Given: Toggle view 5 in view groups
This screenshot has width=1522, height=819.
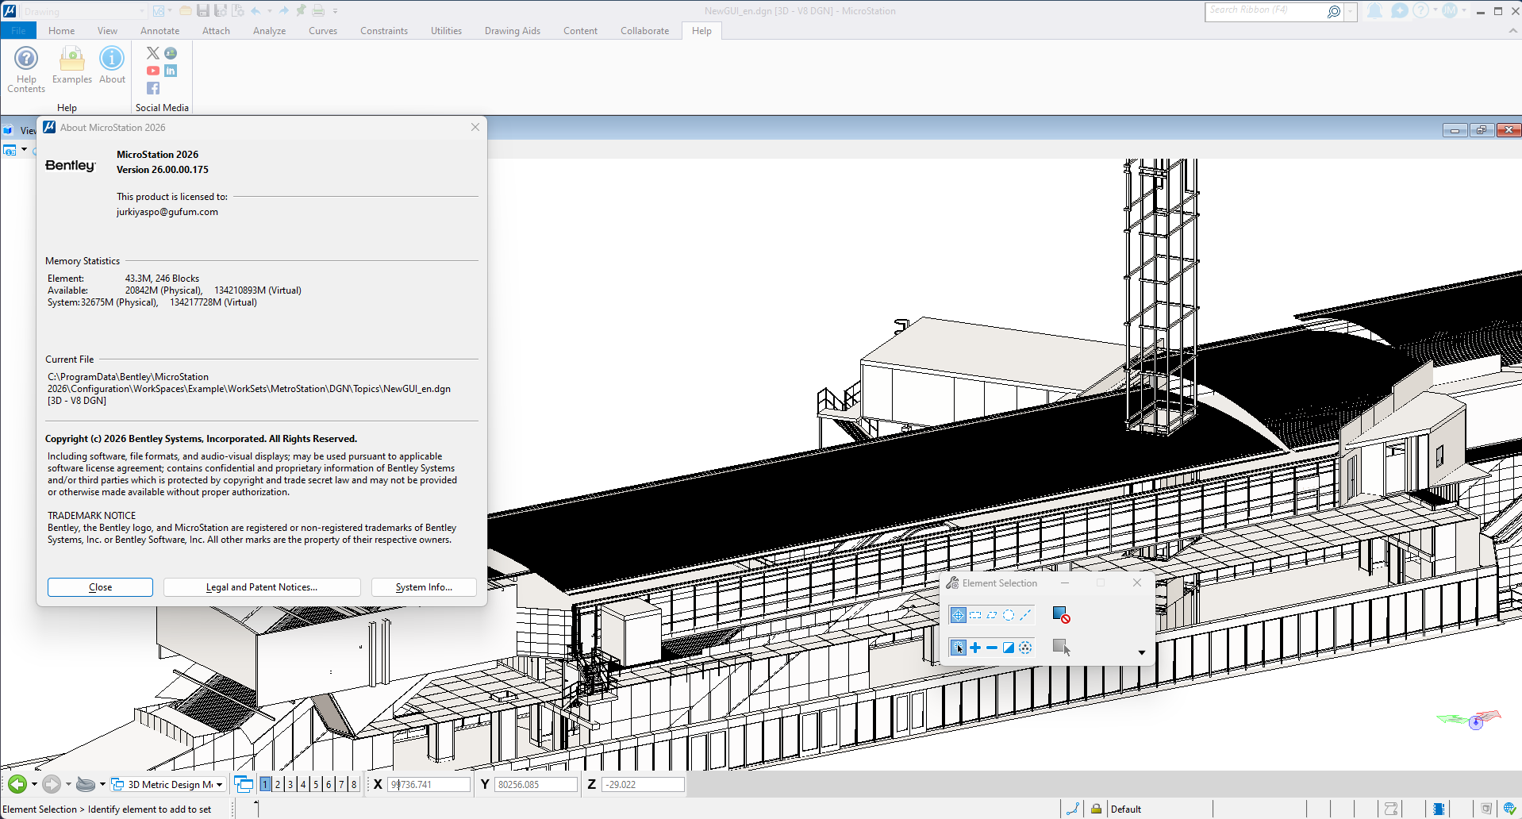Looking at the screenshot, I should coord(316,784).
